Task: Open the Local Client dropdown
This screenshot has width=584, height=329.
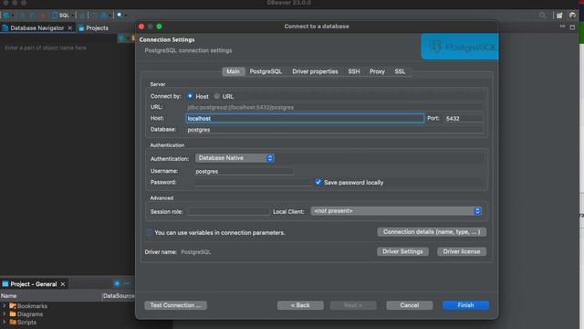Action: tap(396, 211)
